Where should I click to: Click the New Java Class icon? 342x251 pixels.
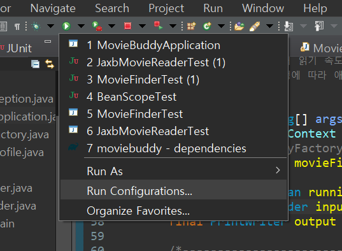(x=207, y=26)
